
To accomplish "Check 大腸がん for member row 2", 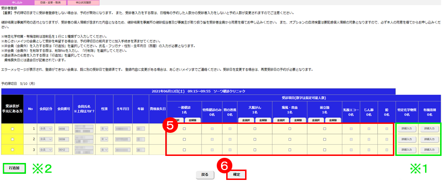I will [x=255, y=139].
